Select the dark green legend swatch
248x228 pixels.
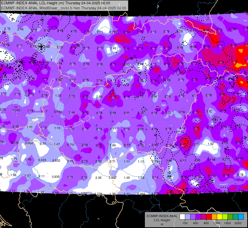click(230, 217)
